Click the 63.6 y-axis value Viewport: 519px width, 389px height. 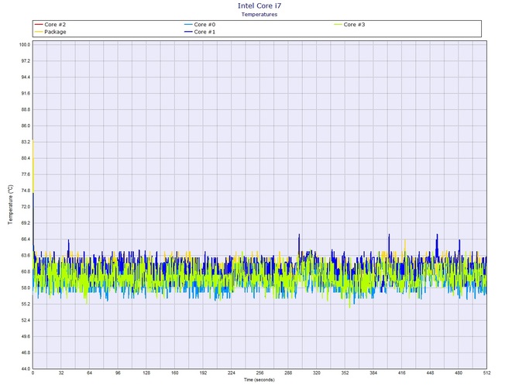click(x=26, y=256)
